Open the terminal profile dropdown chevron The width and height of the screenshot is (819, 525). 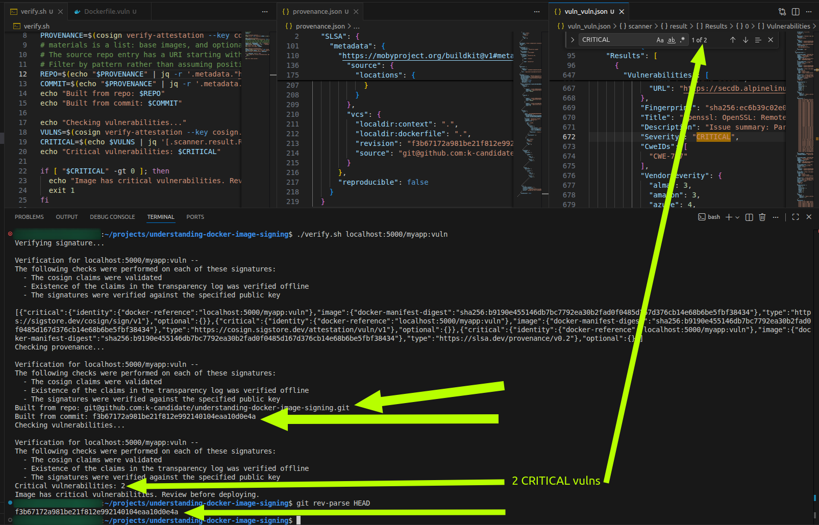(736, 217)
